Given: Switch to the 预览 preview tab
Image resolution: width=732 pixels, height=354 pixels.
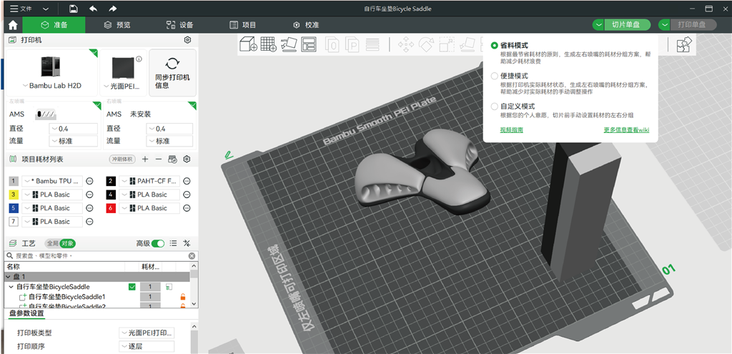Looking at the screenshot, I should pyautogui.click(x=117, y=24).
